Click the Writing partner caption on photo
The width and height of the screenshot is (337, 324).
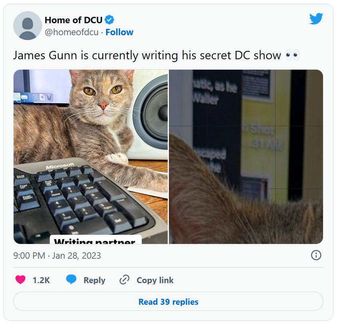pos(96,239)
